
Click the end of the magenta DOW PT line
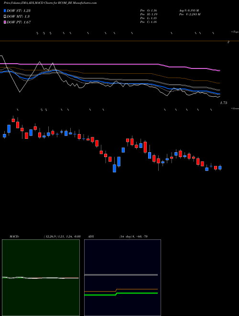[219, 70]
